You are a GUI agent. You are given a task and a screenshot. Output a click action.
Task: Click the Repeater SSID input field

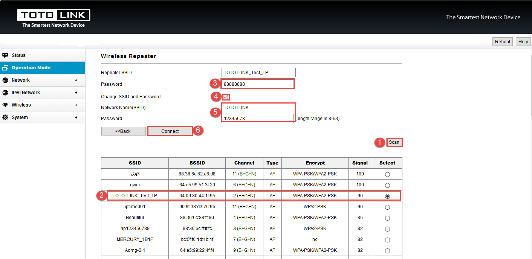pyautogui.click(x=258, y=73)
